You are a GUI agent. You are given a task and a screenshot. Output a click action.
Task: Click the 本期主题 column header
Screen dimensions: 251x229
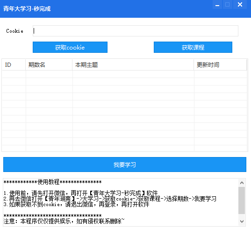(133, 65)
